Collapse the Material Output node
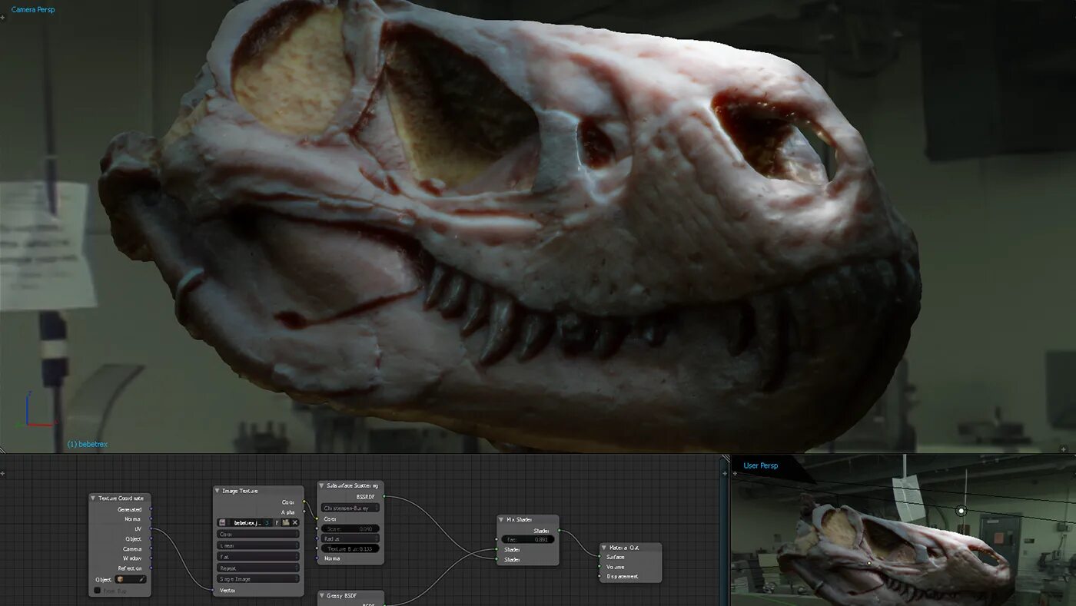The image size is (1076, 606). pos(604,548)
